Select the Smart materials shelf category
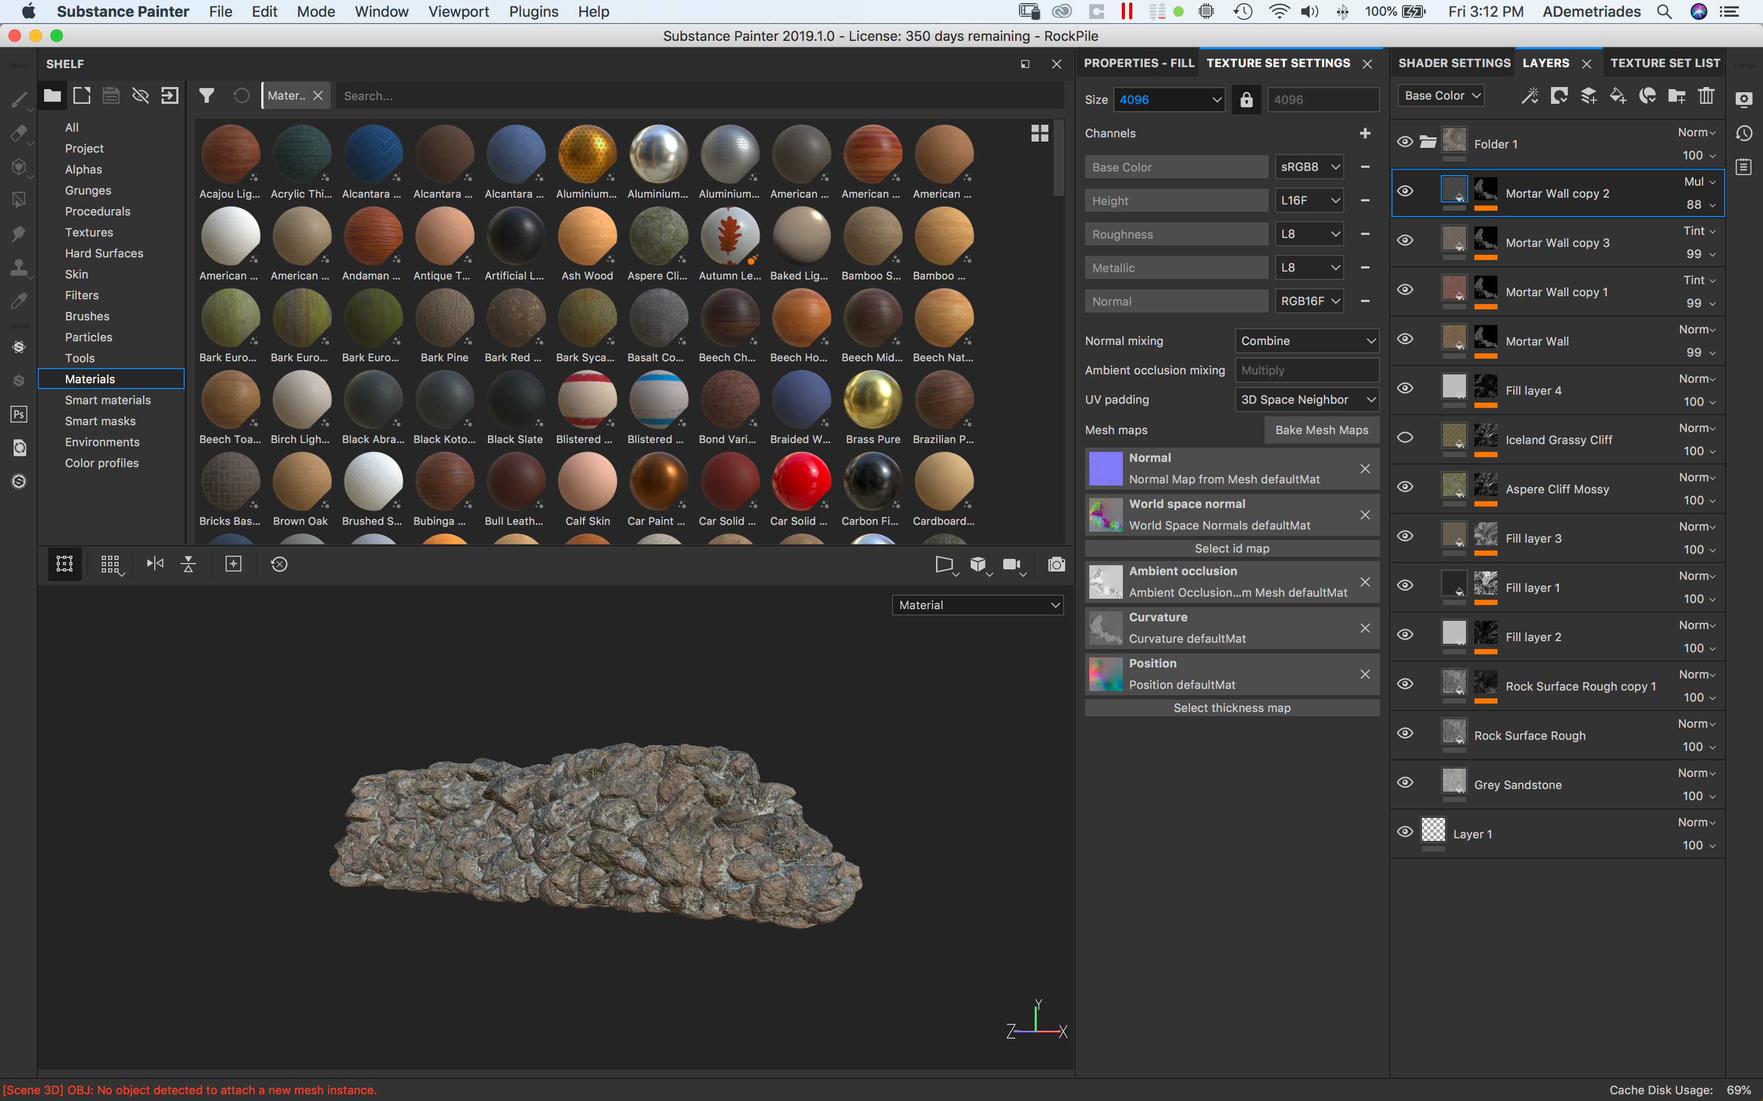The height and width of the screenshot is (1101, 1763). [x=108, y=400]
